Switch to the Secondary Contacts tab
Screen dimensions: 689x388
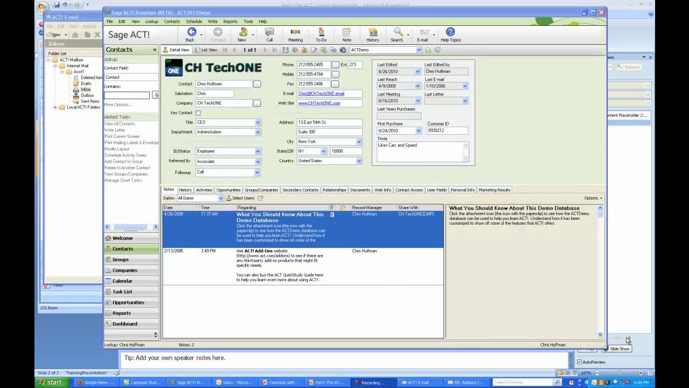pyautogui.click(x=300, y=190)
